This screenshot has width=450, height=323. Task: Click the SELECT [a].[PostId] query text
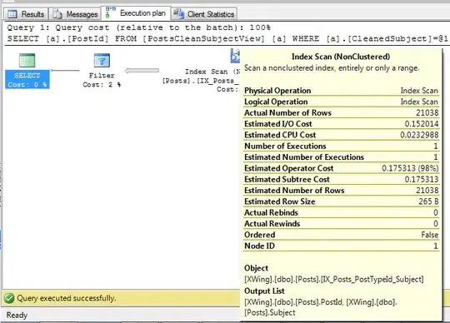(227, 38)
